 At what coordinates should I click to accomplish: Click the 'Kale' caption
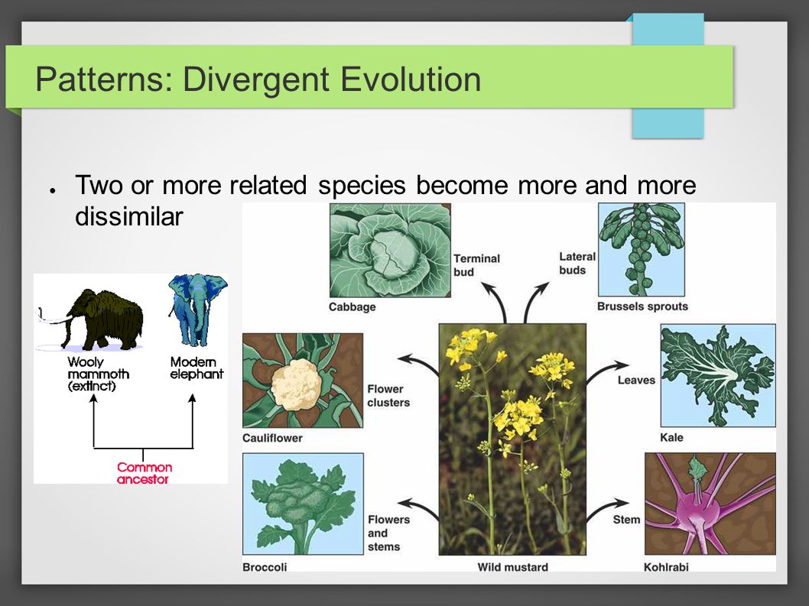pos(672,437)
